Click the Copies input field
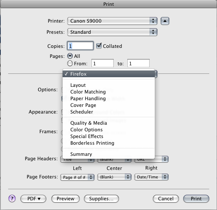 pyautogui.click(x=80, y=46)
